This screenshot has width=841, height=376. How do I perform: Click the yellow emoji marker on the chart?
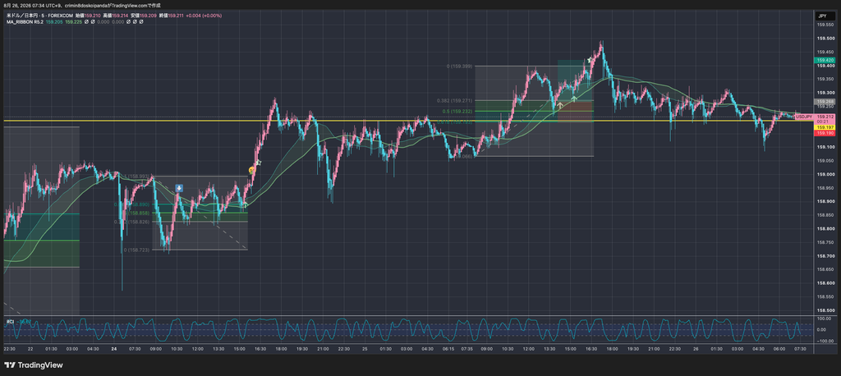[x=251, y=170]
